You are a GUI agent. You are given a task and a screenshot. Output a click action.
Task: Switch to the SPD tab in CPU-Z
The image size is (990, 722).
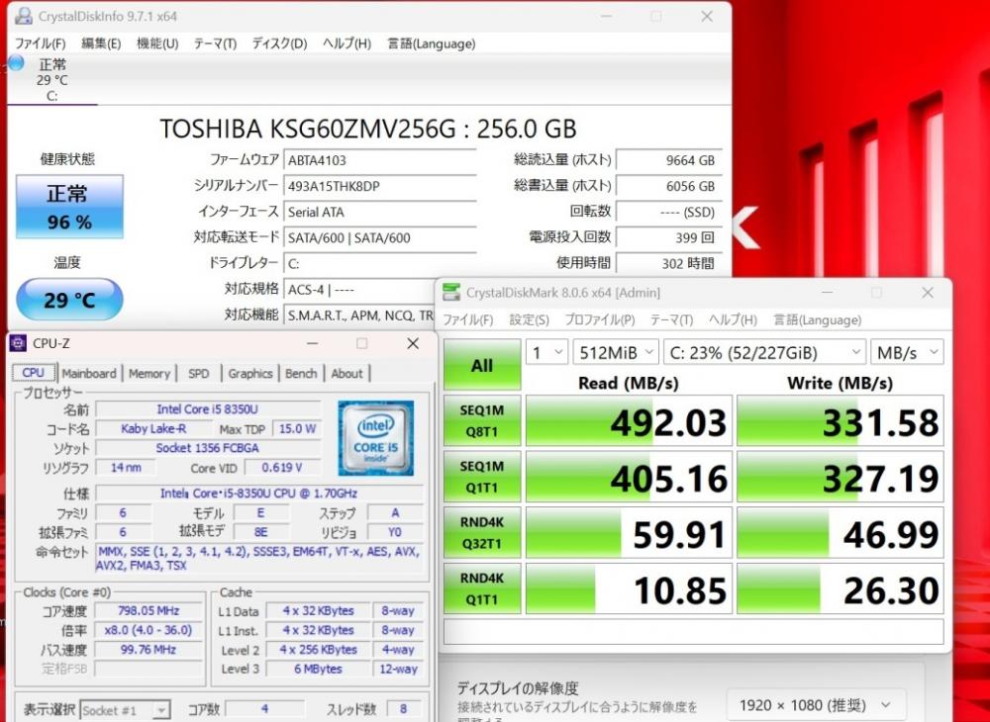pyautogui.click(x=198, y=373)
